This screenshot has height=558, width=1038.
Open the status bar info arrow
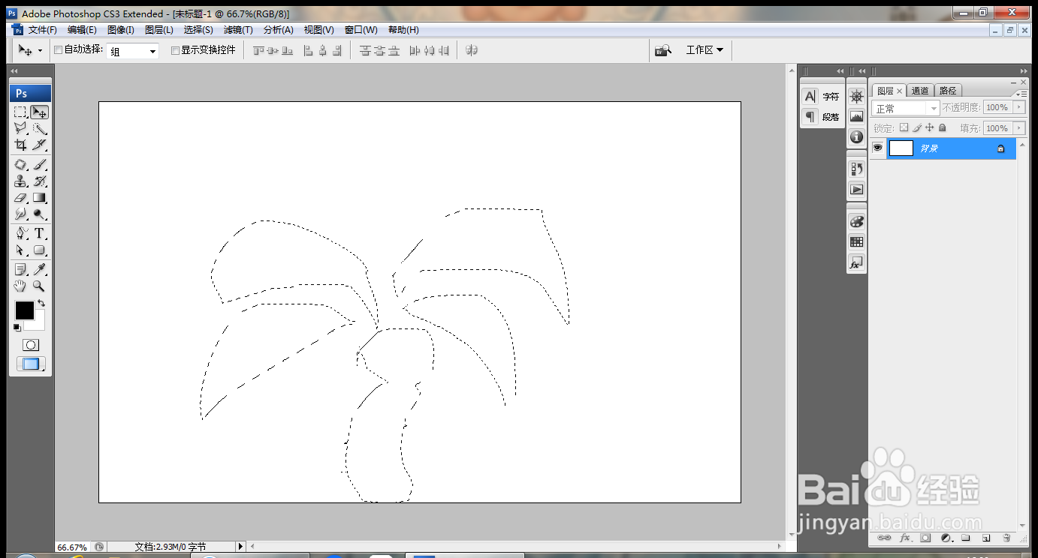tap(240, 547)
